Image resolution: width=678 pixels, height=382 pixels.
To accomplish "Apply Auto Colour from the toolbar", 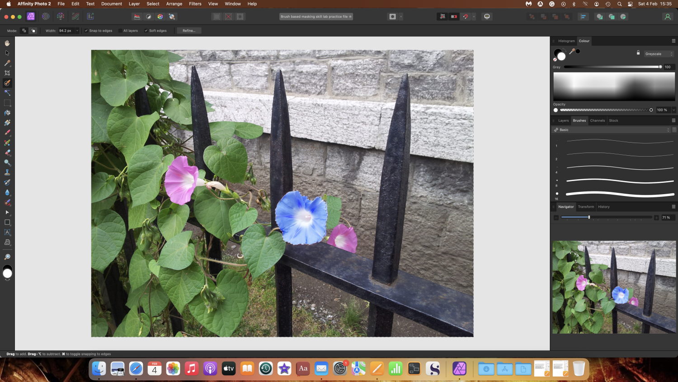I will [160, 16].
